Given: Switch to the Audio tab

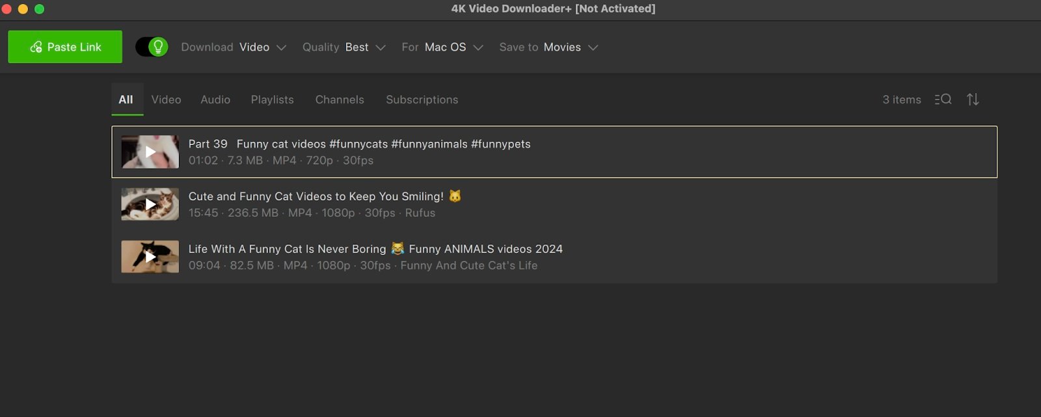Looking at the screenshot, I should [215, 100].
